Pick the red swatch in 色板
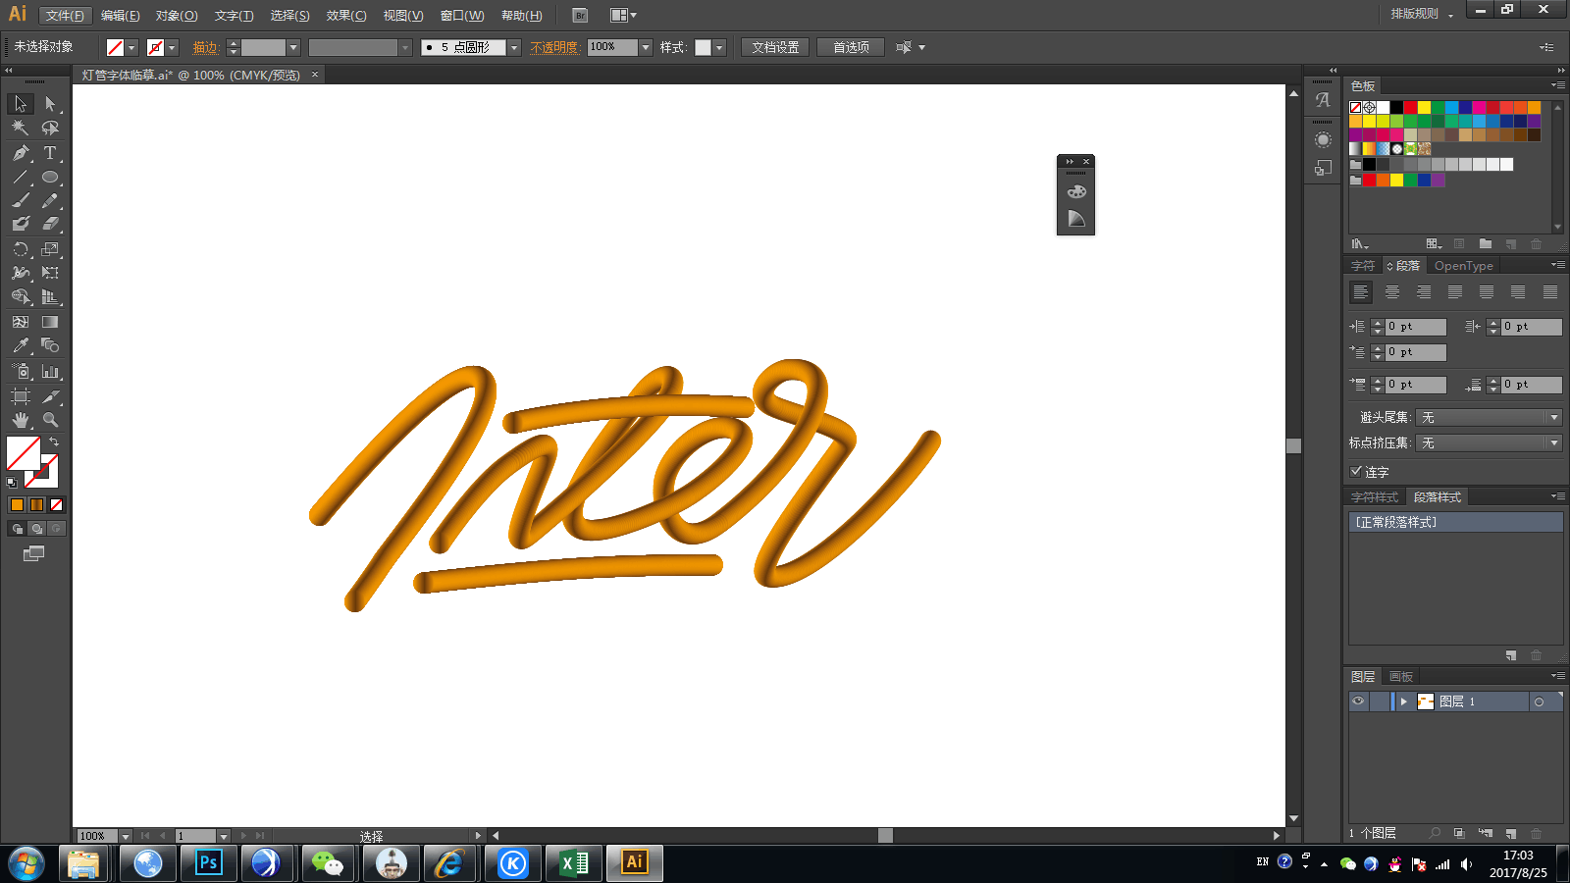 tap(1410, 108)
